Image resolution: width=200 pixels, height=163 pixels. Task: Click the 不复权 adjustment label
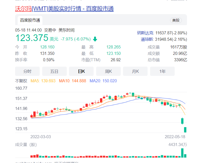21,81
